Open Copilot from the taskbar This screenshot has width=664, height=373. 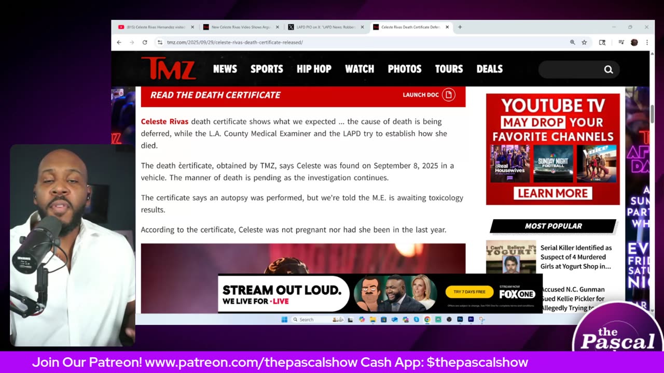[x=362, y=320]
